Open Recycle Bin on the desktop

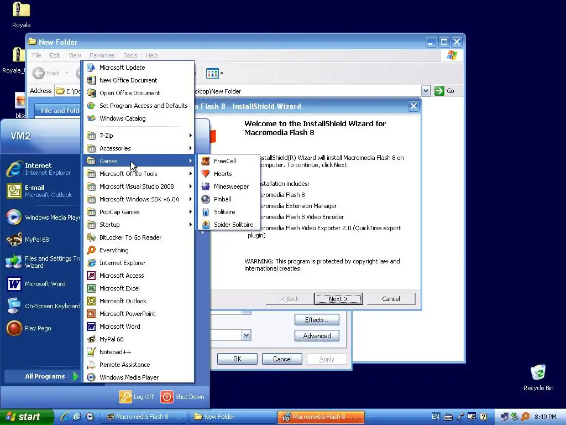[x=538, y=377]
